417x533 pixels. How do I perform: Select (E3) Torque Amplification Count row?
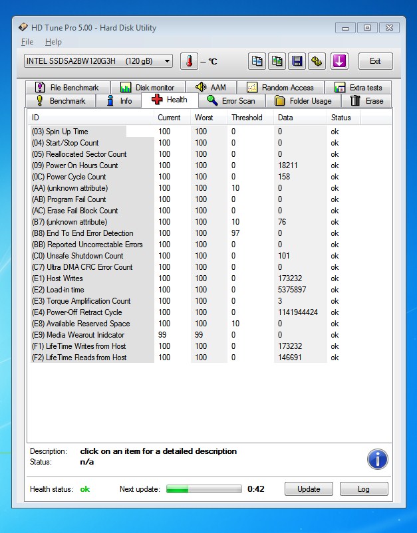click(x=209, y=301)
